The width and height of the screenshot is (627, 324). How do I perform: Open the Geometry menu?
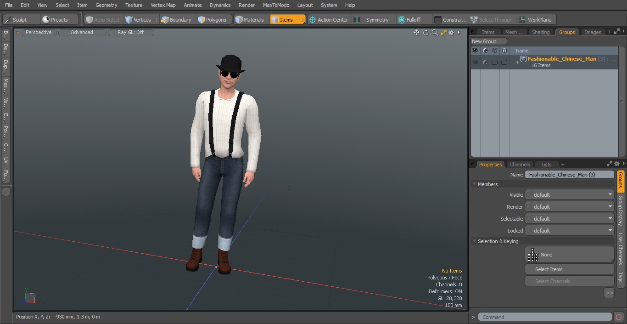(106, 5)
